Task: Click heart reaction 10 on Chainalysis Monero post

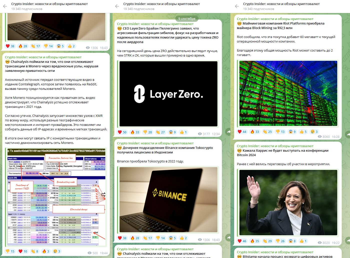Action: pos(23,251)
